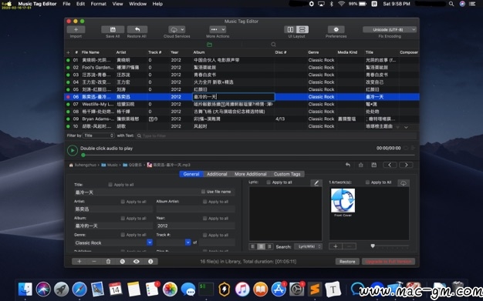Click the info icon in bottom bar
This screenshot has width=483, height=301.
(x=150, y=261)
